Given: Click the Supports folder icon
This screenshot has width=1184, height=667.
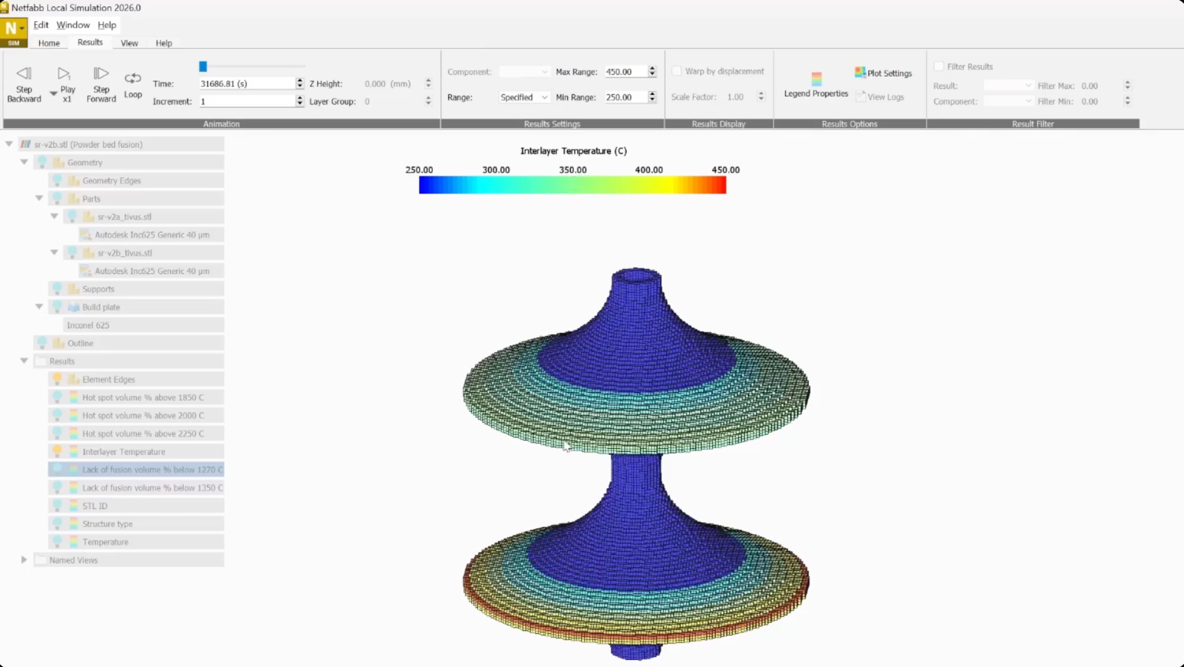Looking at the screenshot, I should coord(74,289).
